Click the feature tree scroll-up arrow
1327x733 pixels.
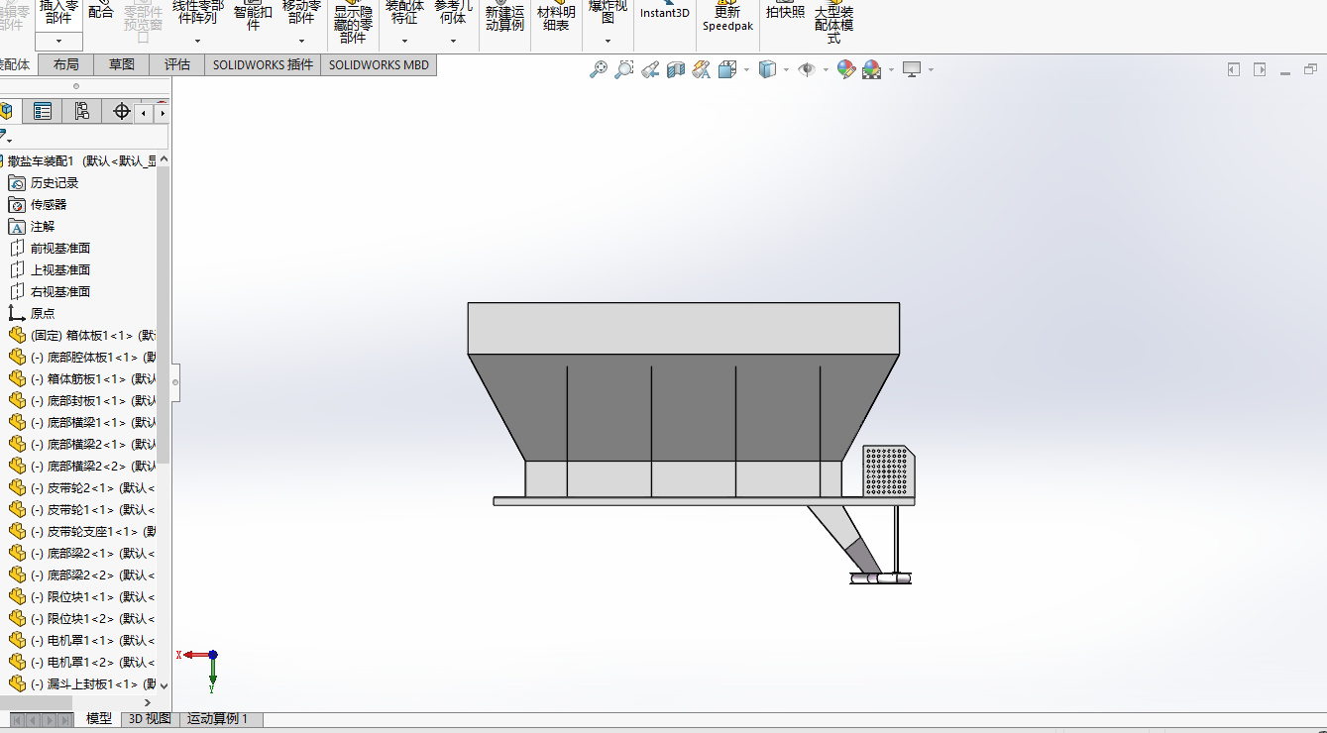164,159
